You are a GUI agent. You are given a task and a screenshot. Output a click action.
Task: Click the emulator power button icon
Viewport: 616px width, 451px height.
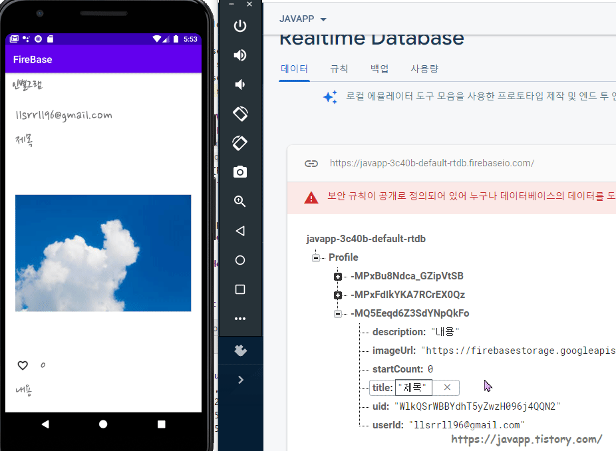(240, 26)
